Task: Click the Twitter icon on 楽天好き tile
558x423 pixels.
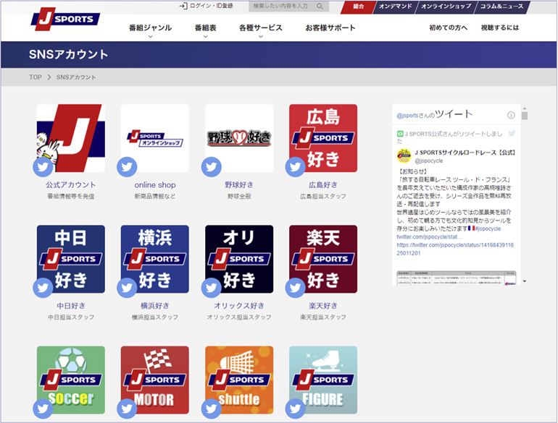Action: tap(295, 288)
